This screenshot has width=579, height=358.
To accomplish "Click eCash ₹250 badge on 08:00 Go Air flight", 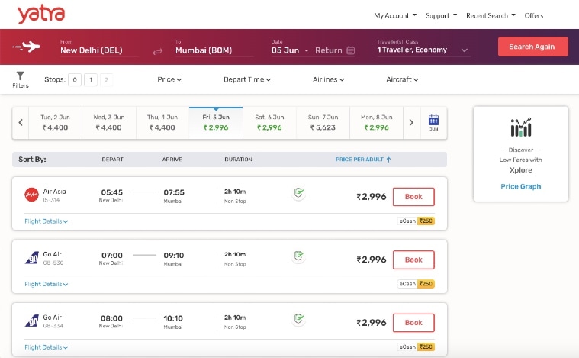I will point(417,347).
